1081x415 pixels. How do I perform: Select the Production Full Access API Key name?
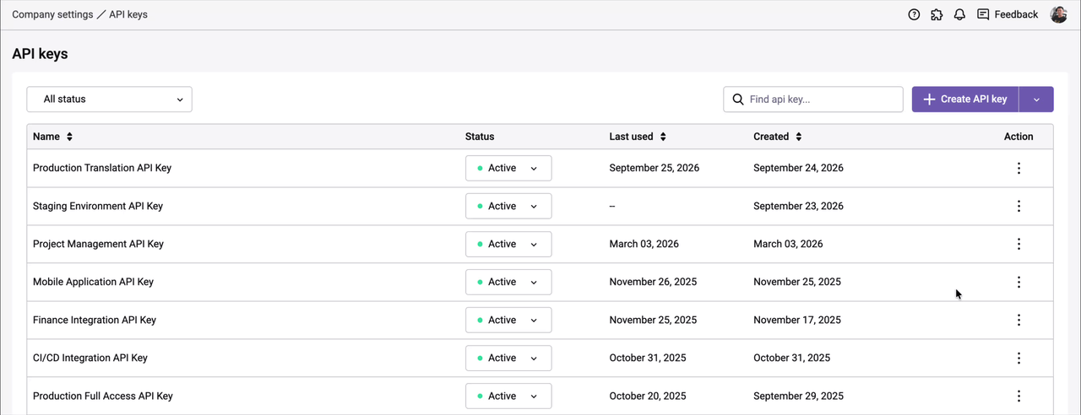pyautogui.click(x=103, y=396)
